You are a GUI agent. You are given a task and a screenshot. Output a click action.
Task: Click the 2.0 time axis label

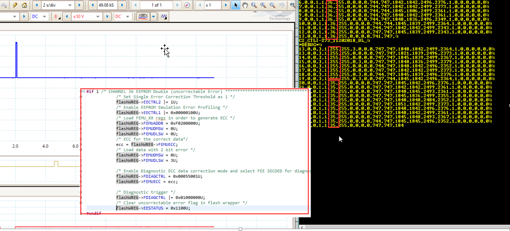(x=15, y=146)
